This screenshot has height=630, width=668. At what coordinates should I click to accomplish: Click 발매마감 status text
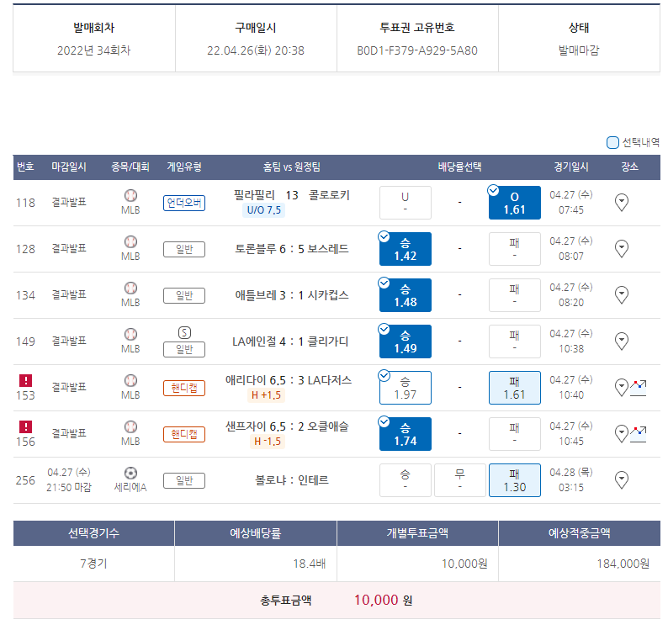(x=579, y=50)
